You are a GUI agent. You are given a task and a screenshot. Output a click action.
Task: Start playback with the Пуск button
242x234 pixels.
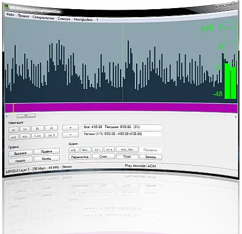(x=127, y=157)
